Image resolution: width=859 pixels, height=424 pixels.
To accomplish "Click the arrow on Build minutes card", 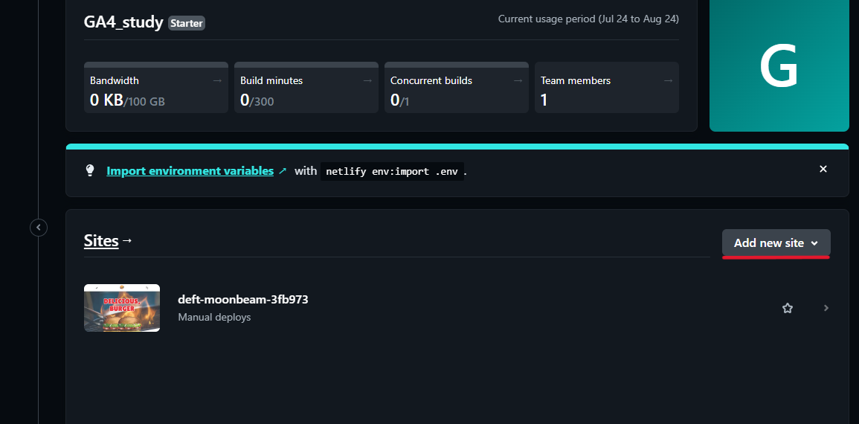I will point(367,80).
